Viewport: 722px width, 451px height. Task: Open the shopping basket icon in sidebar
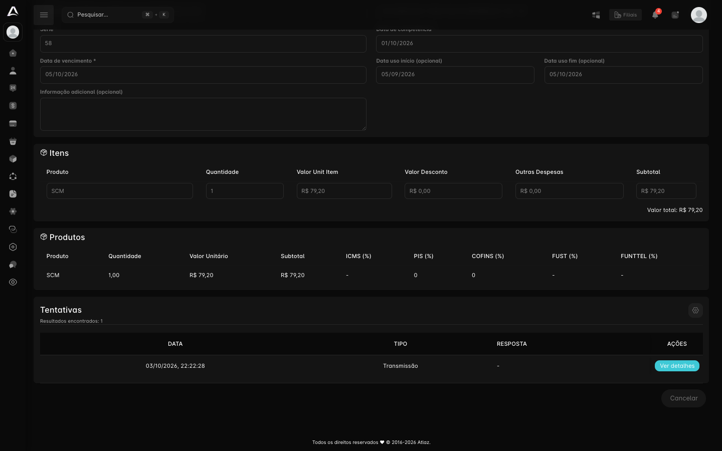[13, 141]
